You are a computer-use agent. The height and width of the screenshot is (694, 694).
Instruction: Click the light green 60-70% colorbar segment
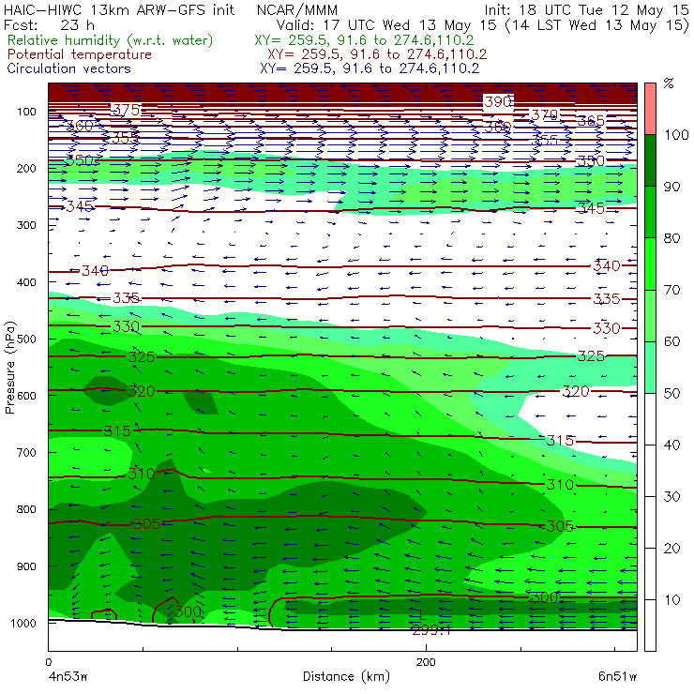click(650, 315)
